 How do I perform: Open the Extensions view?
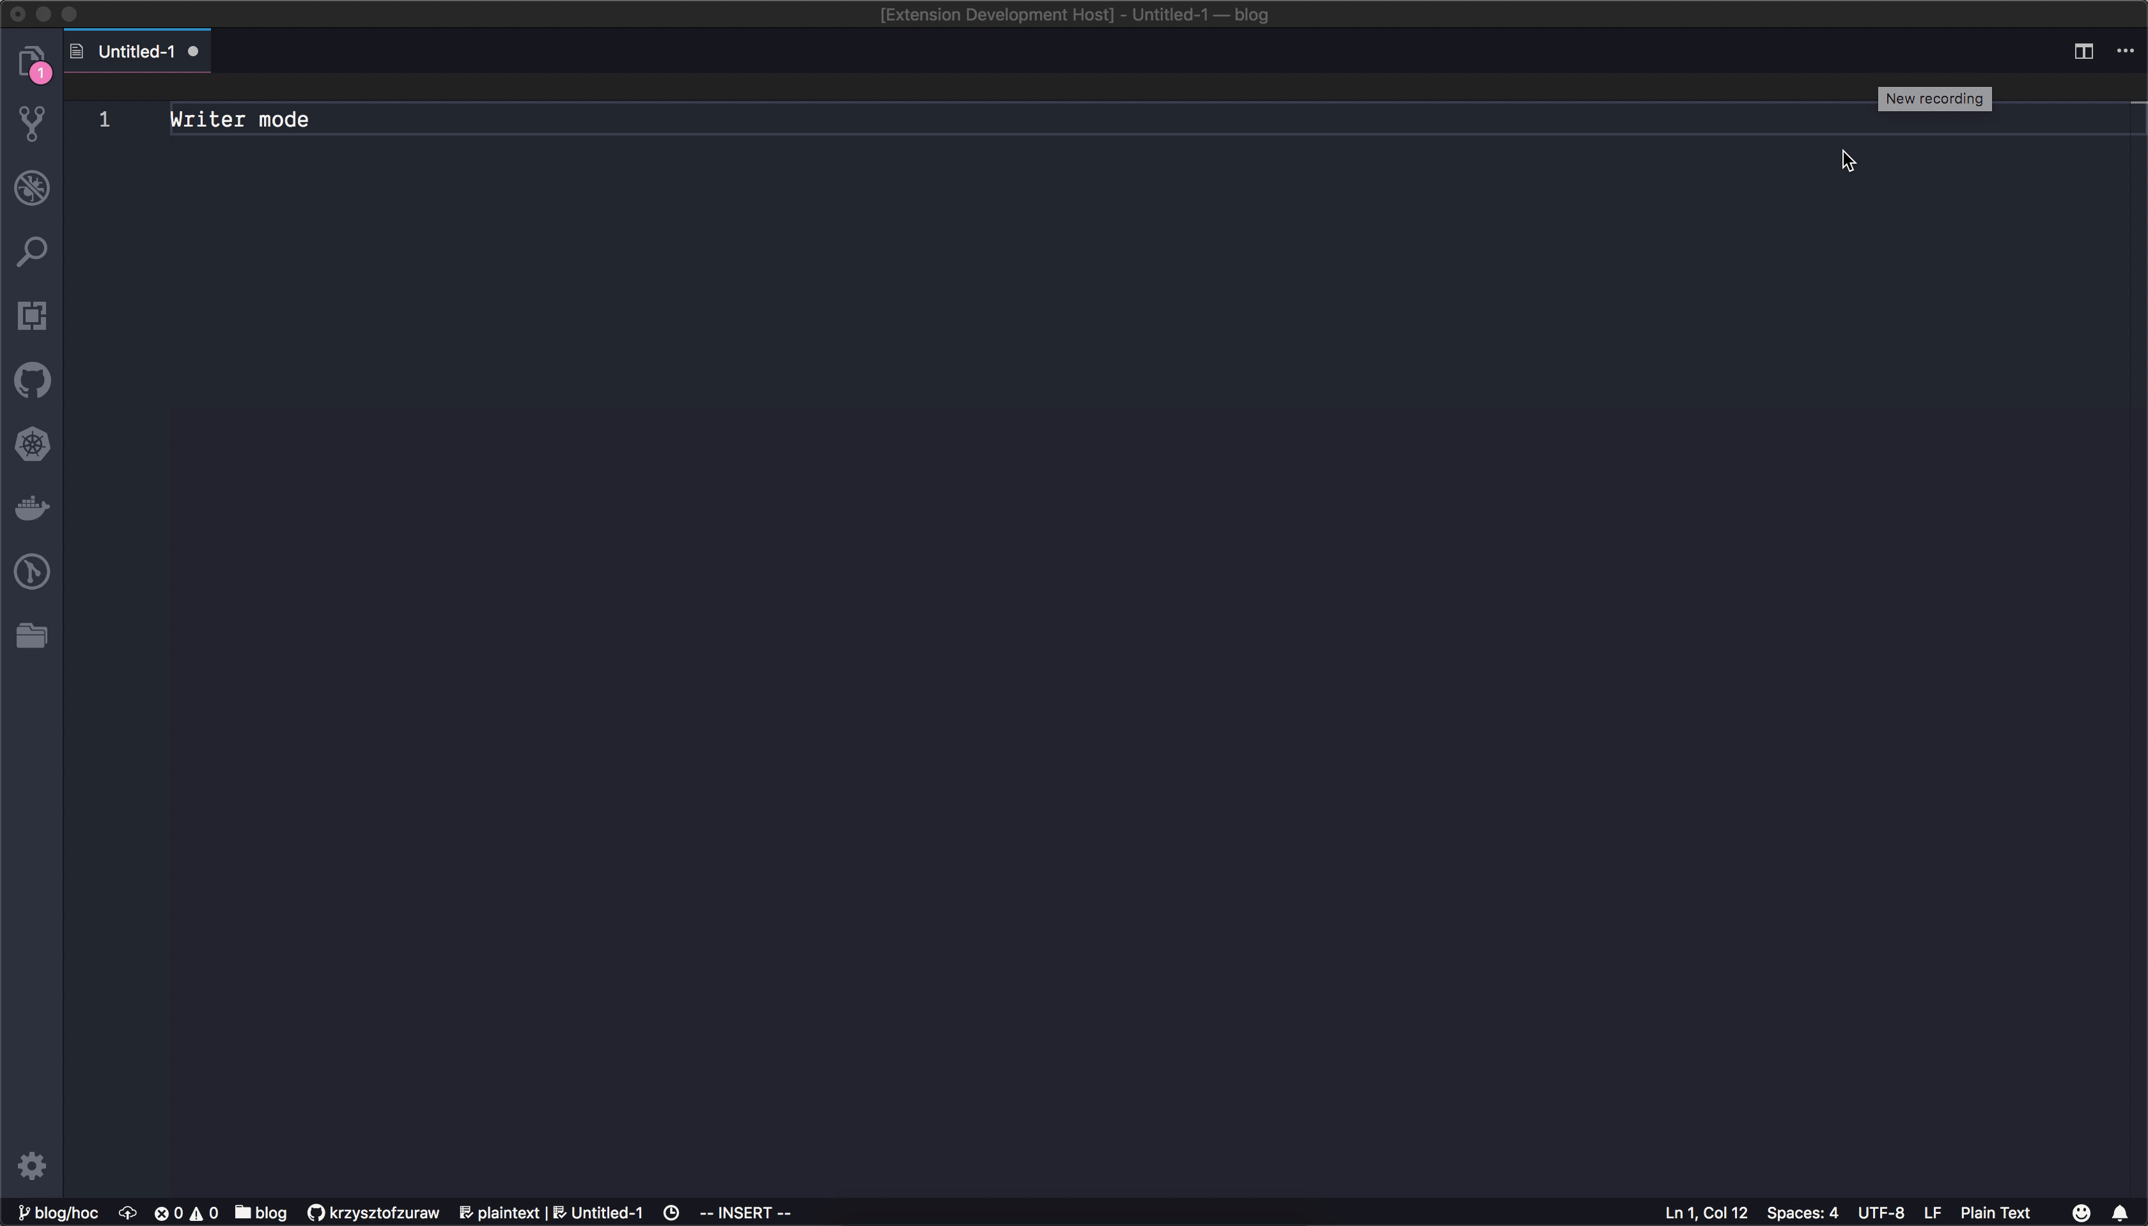tap(32, 316)
